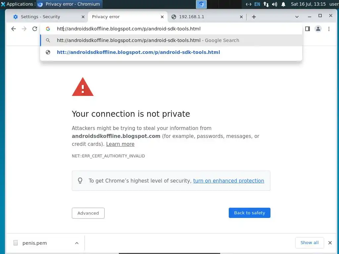Click Show all downloads button
339x254 pixels.
click(310, 242)
